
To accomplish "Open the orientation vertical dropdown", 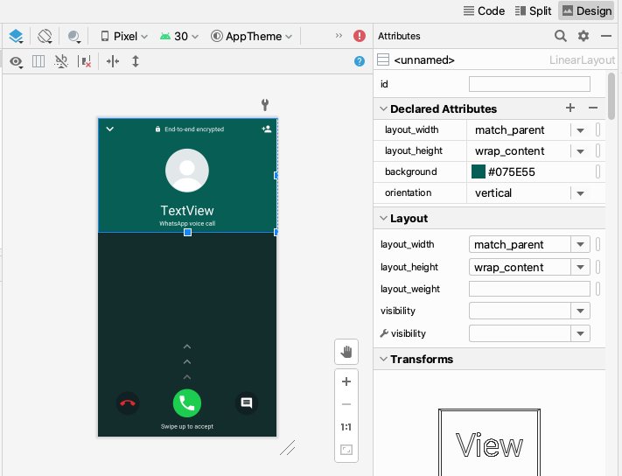I will (x=580, y=193).
